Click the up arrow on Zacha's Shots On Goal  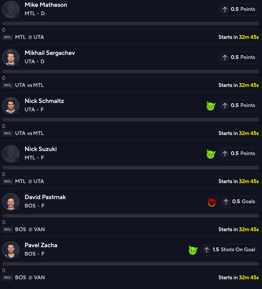coord(207,250)
